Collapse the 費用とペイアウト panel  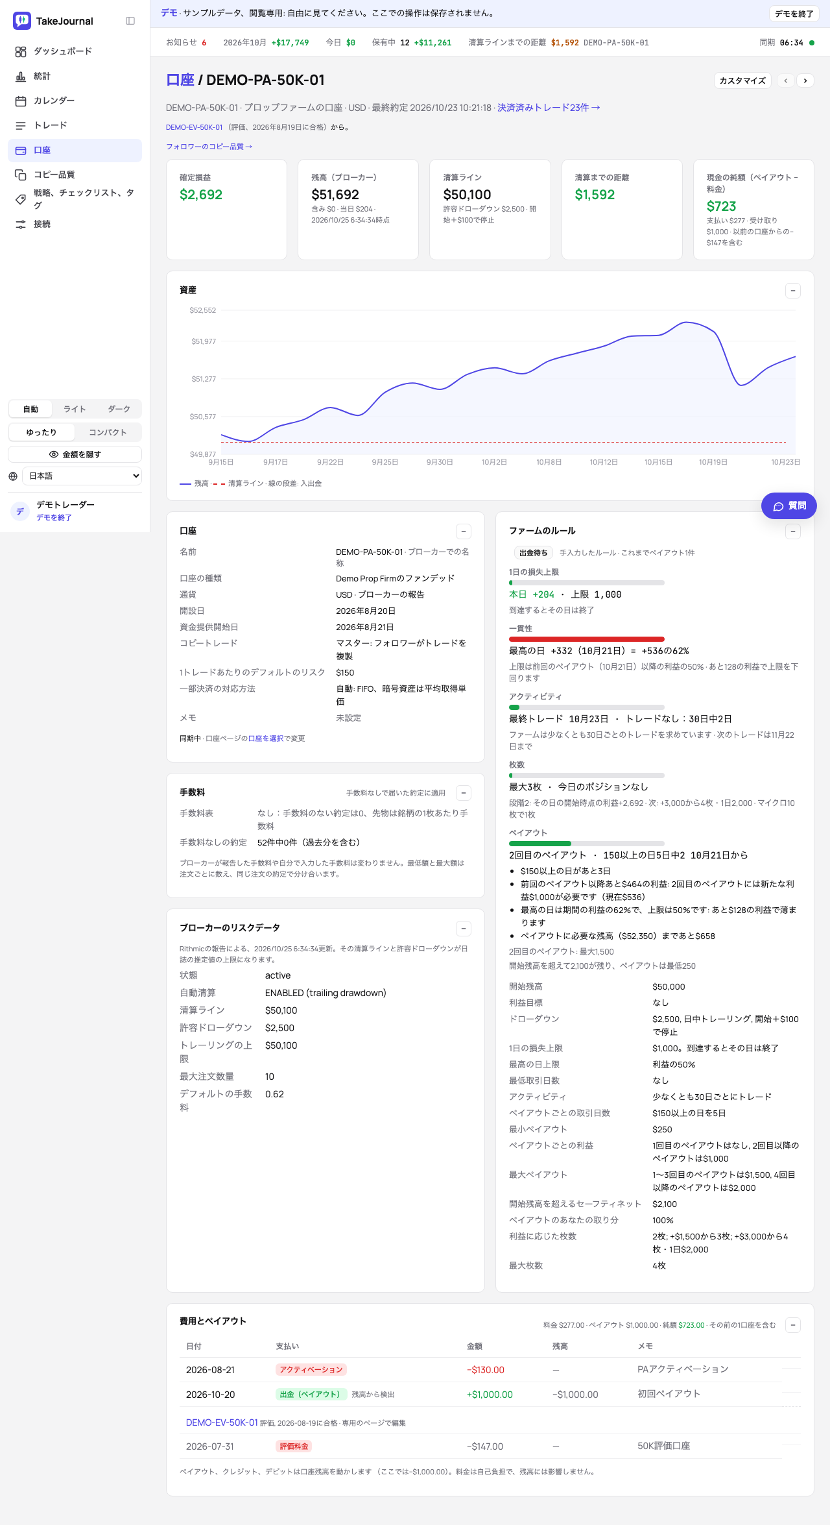[x=793, y=1325]
